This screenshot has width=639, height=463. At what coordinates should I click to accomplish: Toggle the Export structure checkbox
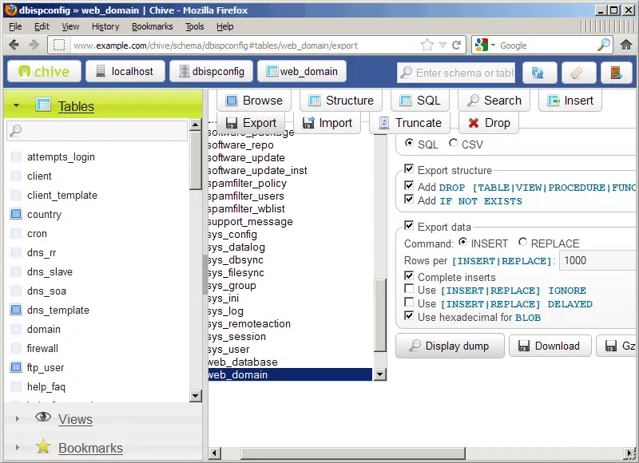point(409,168)
